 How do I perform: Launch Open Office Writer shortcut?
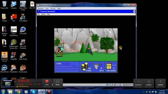click(23, 6)
